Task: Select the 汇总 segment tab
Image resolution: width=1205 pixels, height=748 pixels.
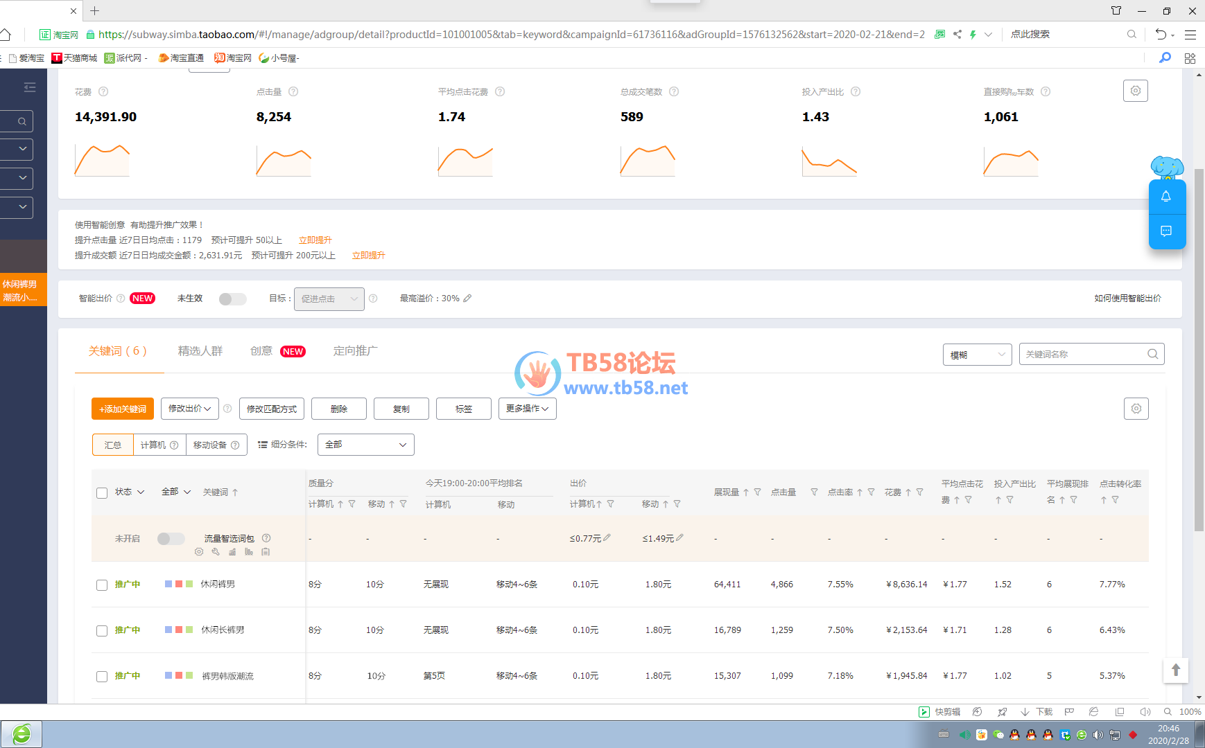Action: coord(113,445)
